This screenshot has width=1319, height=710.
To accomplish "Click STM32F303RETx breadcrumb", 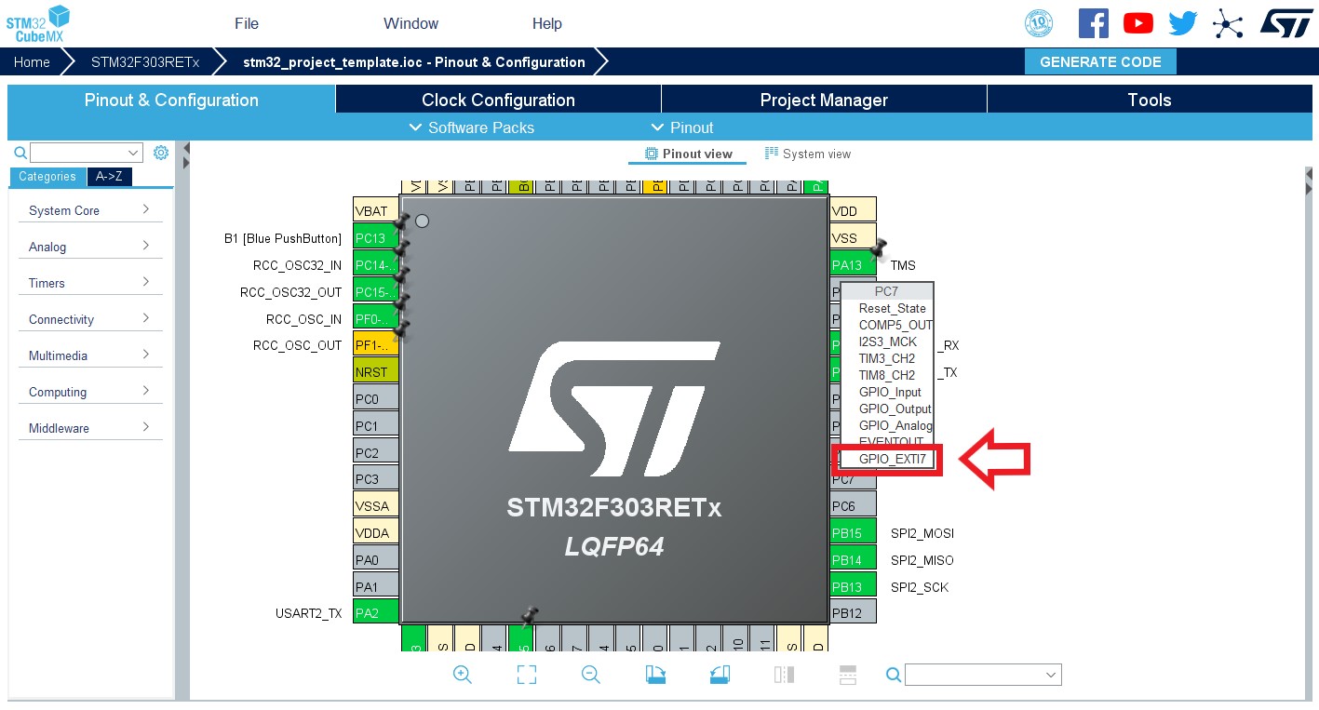I will coord(145,62).
